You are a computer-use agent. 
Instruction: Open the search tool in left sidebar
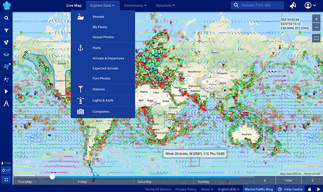[6, 18]
